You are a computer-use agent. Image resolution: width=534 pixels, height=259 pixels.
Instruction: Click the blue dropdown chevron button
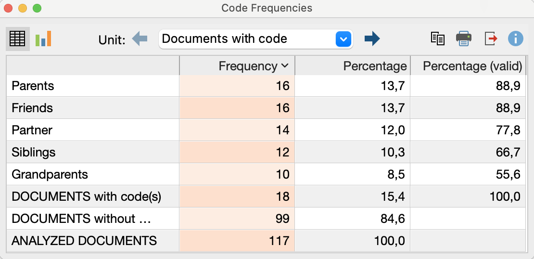[343, 39]
